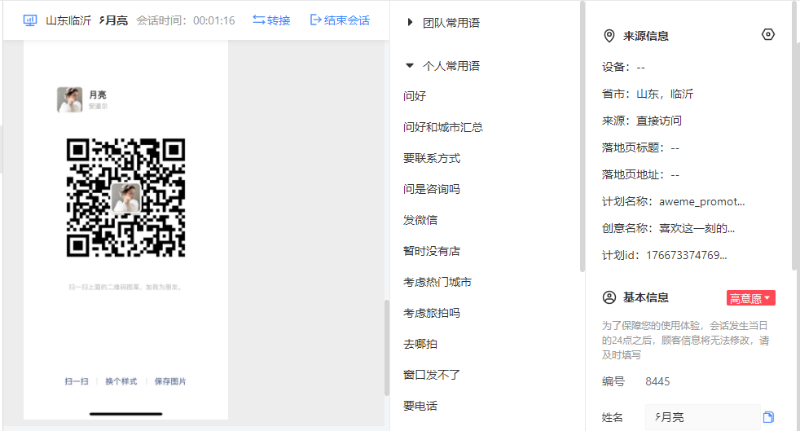
Task: Click the 设备 row in source info
Action: click(x=623, y=67)
